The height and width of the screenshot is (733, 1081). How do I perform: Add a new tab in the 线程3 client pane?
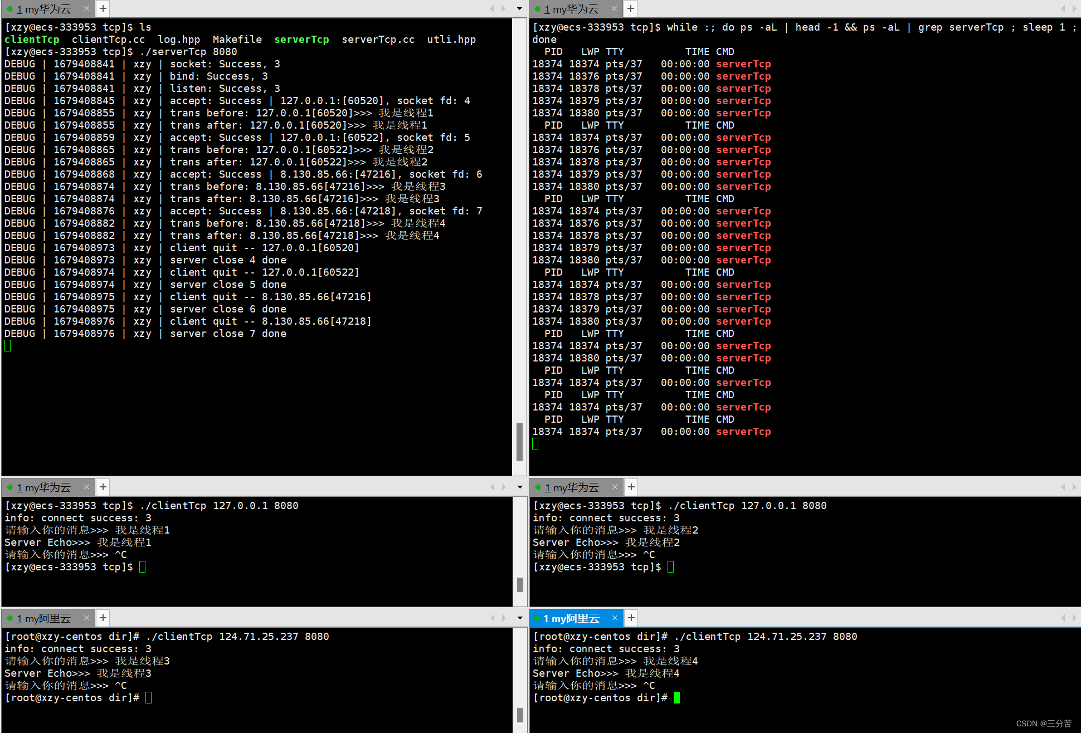click(x=103, y=618)
